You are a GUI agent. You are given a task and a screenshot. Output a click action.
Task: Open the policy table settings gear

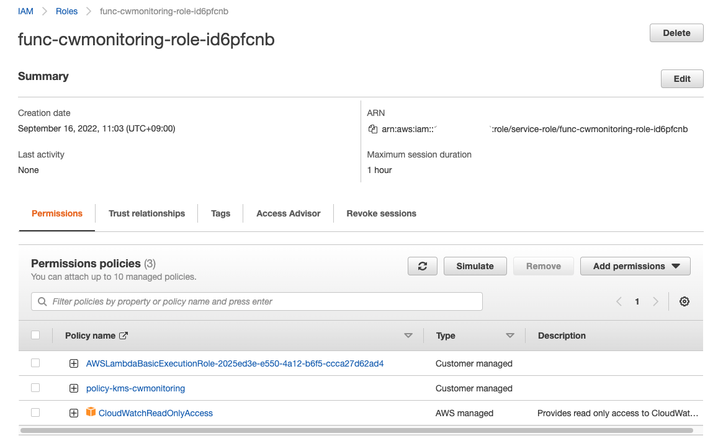point(684,301)
